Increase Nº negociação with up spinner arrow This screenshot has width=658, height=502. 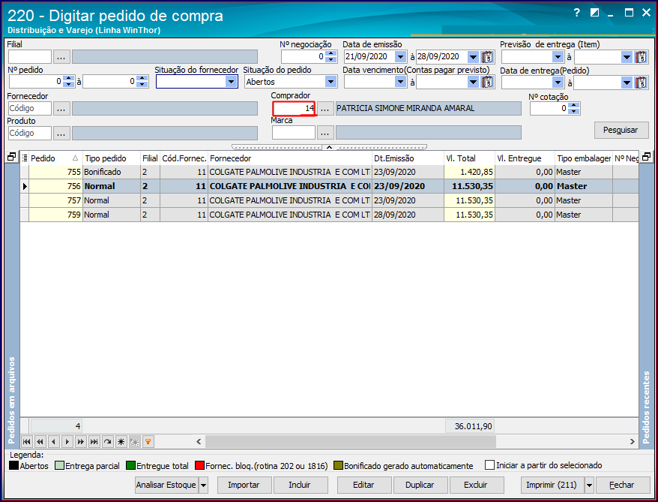(331, 53)
